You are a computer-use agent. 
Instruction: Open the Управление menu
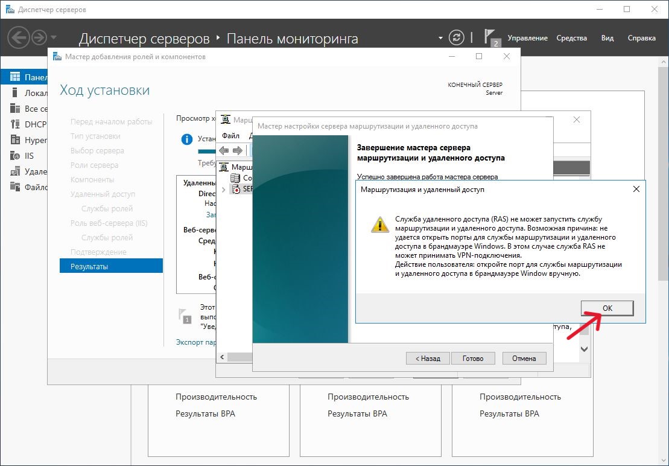pyautogui.click(x=527, y=38)
